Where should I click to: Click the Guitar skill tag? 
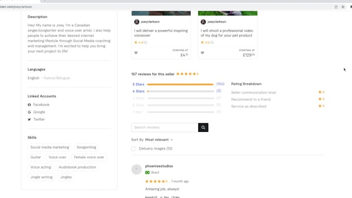pyautogui.click(x=36, y=157)
